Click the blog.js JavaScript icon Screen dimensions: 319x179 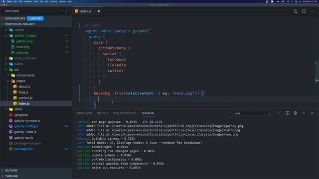[x=15, y=92]
